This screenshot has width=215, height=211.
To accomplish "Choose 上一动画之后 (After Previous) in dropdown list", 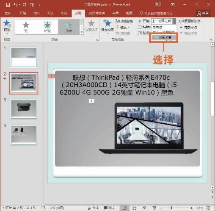I will (x=164, y=37).
